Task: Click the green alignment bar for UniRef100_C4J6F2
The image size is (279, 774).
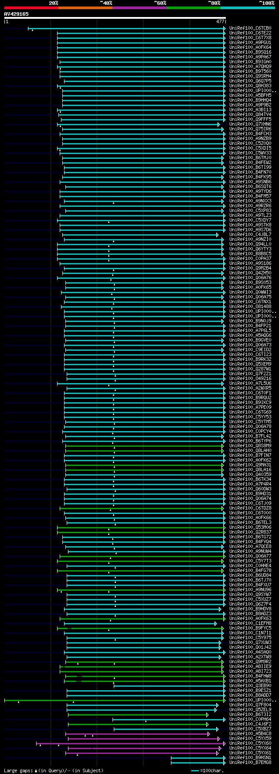Action: point(139,724)
